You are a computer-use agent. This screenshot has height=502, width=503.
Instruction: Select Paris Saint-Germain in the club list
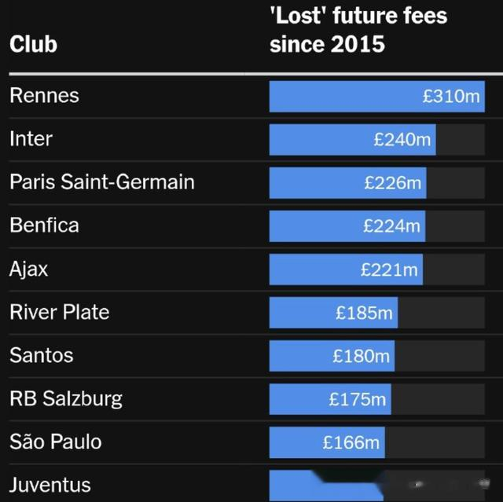[x=102, y=182]
